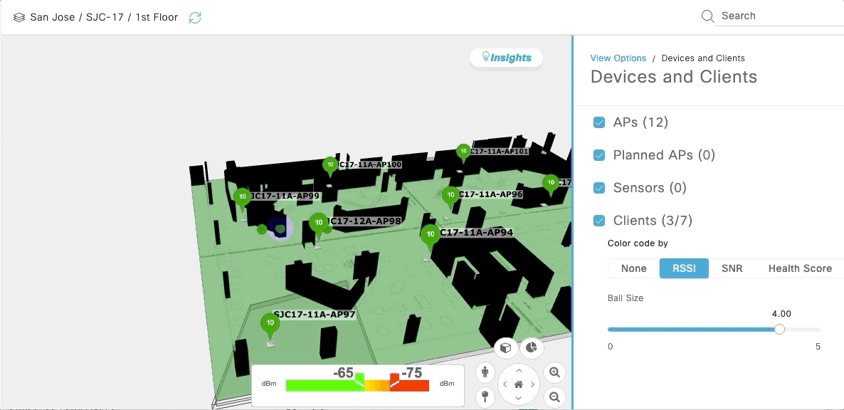
Task: Open the Insights button
Action: point(506,58)
